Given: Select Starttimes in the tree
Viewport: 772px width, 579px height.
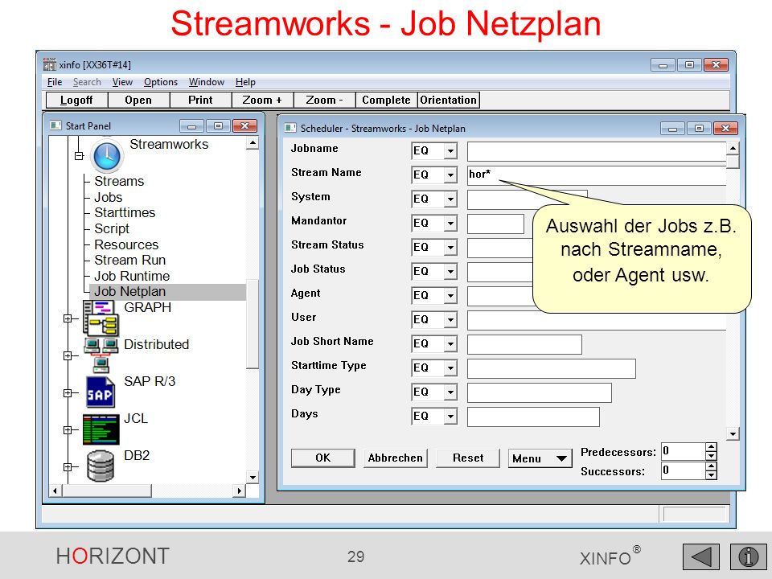Looking at the screenshot, I should point(125,212).
